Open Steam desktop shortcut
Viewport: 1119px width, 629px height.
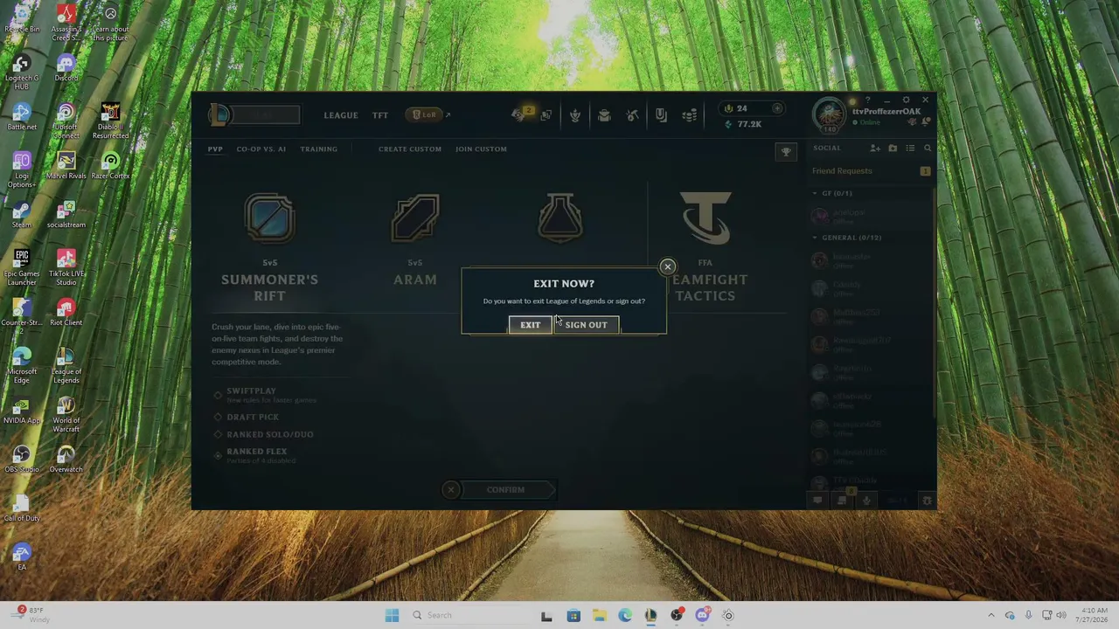point(22,215)
